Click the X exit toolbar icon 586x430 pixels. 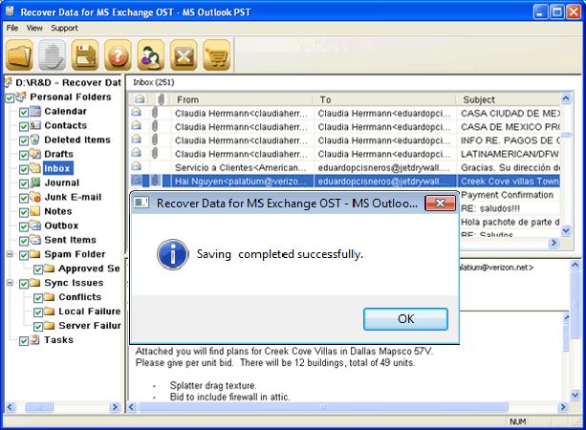[184, 55]
